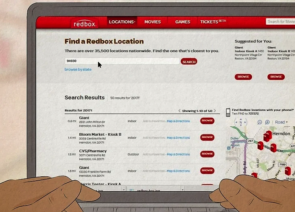The image size is (295, 212).
Task: Click the kiosk pin below the 7100 shield
Action: click(x=288, y=171)
